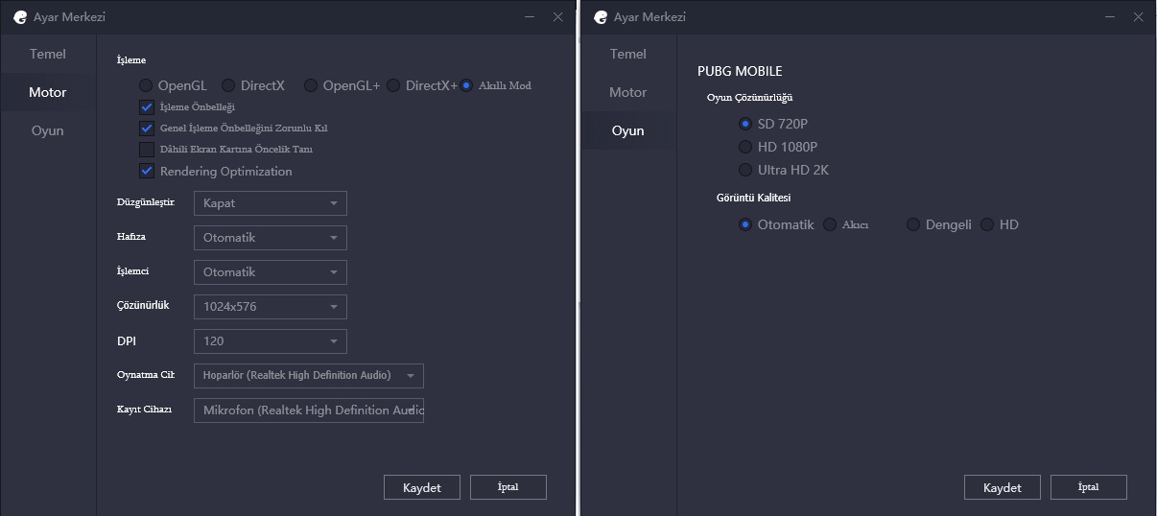
Task: Click the Görüntü Kalitesi label
Action: click(x=754, y=198)
